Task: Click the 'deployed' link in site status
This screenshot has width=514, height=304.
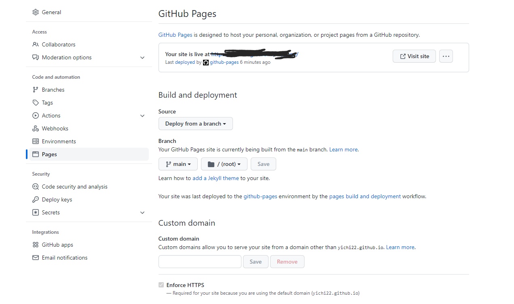Action: click(185, 62)
